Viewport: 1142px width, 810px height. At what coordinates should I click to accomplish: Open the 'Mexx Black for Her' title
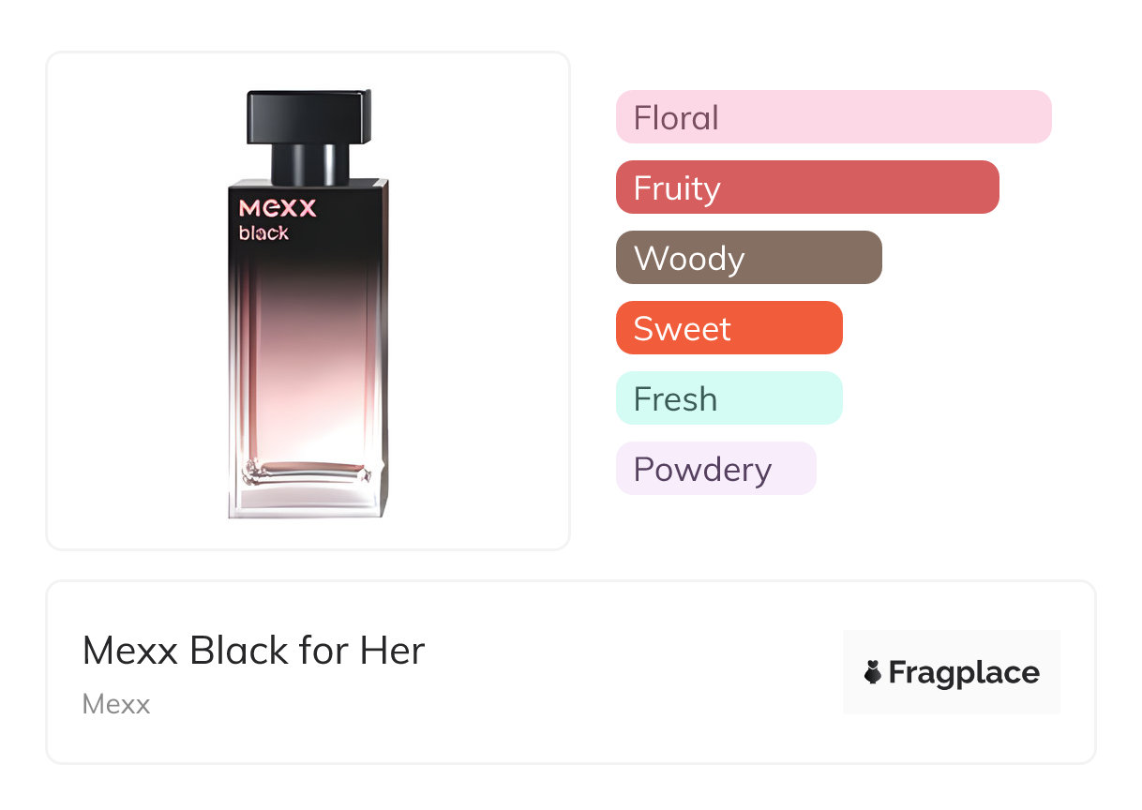(x=253, y=651)
